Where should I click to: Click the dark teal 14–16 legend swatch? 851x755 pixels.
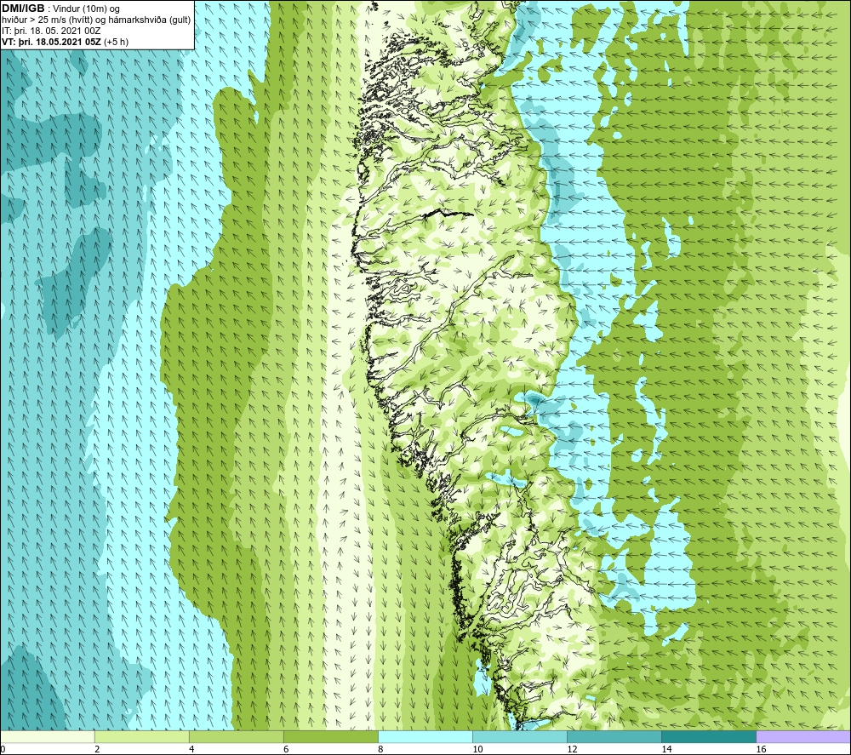point(708,737)
